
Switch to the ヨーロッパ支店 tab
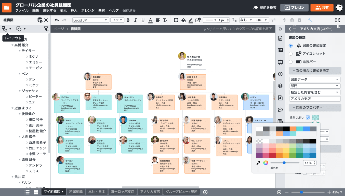122,192
